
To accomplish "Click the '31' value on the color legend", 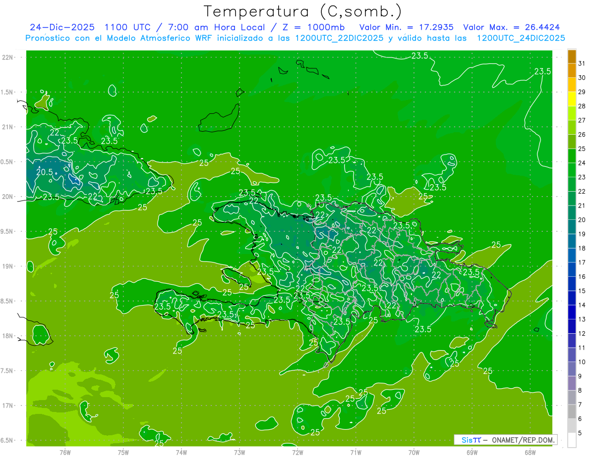I will tap(582, 63).
